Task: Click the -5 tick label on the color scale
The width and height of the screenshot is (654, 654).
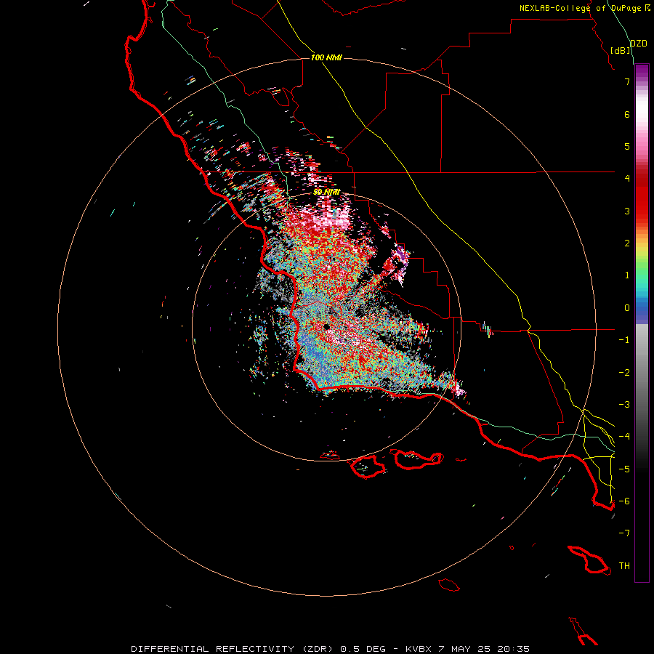Action: (x=624, y=469)
